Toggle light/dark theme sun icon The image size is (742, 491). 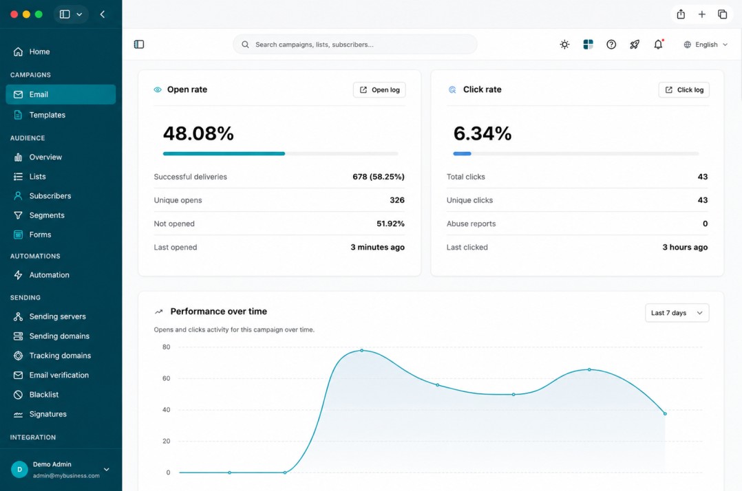coord(564,45)
